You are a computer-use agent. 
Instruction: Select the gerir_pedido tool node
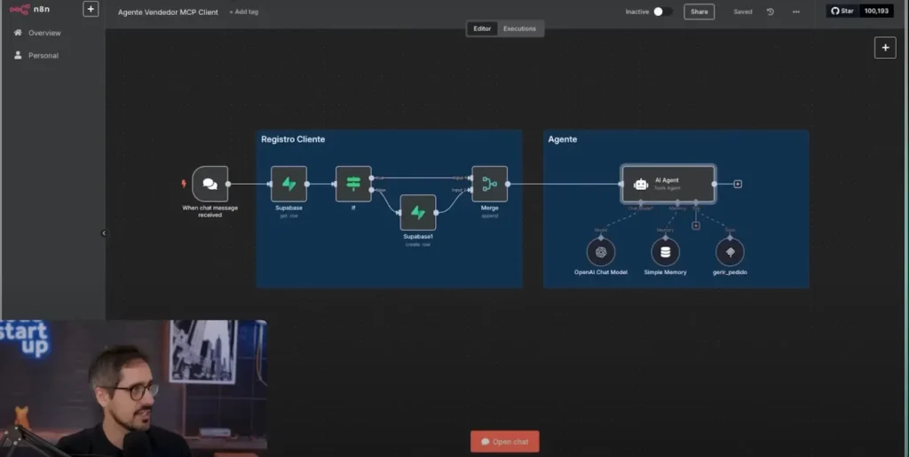click(x=730, y=252)
